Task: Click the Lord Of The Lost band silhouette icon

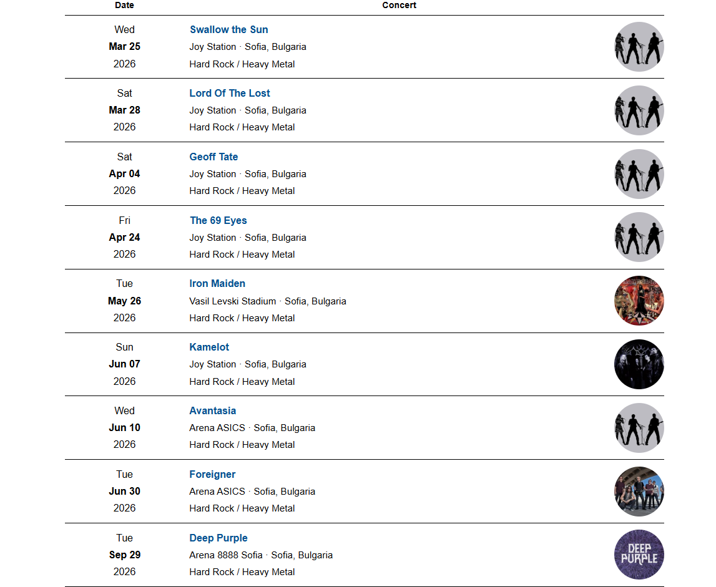Action: (639, 110)
